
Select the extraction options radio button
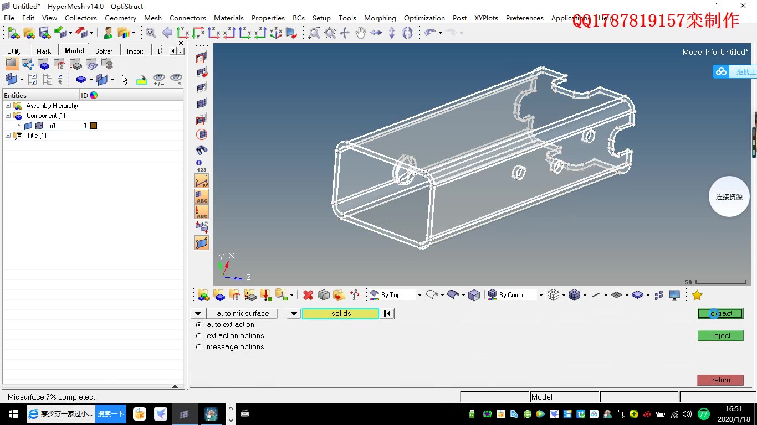click(199, 336)
